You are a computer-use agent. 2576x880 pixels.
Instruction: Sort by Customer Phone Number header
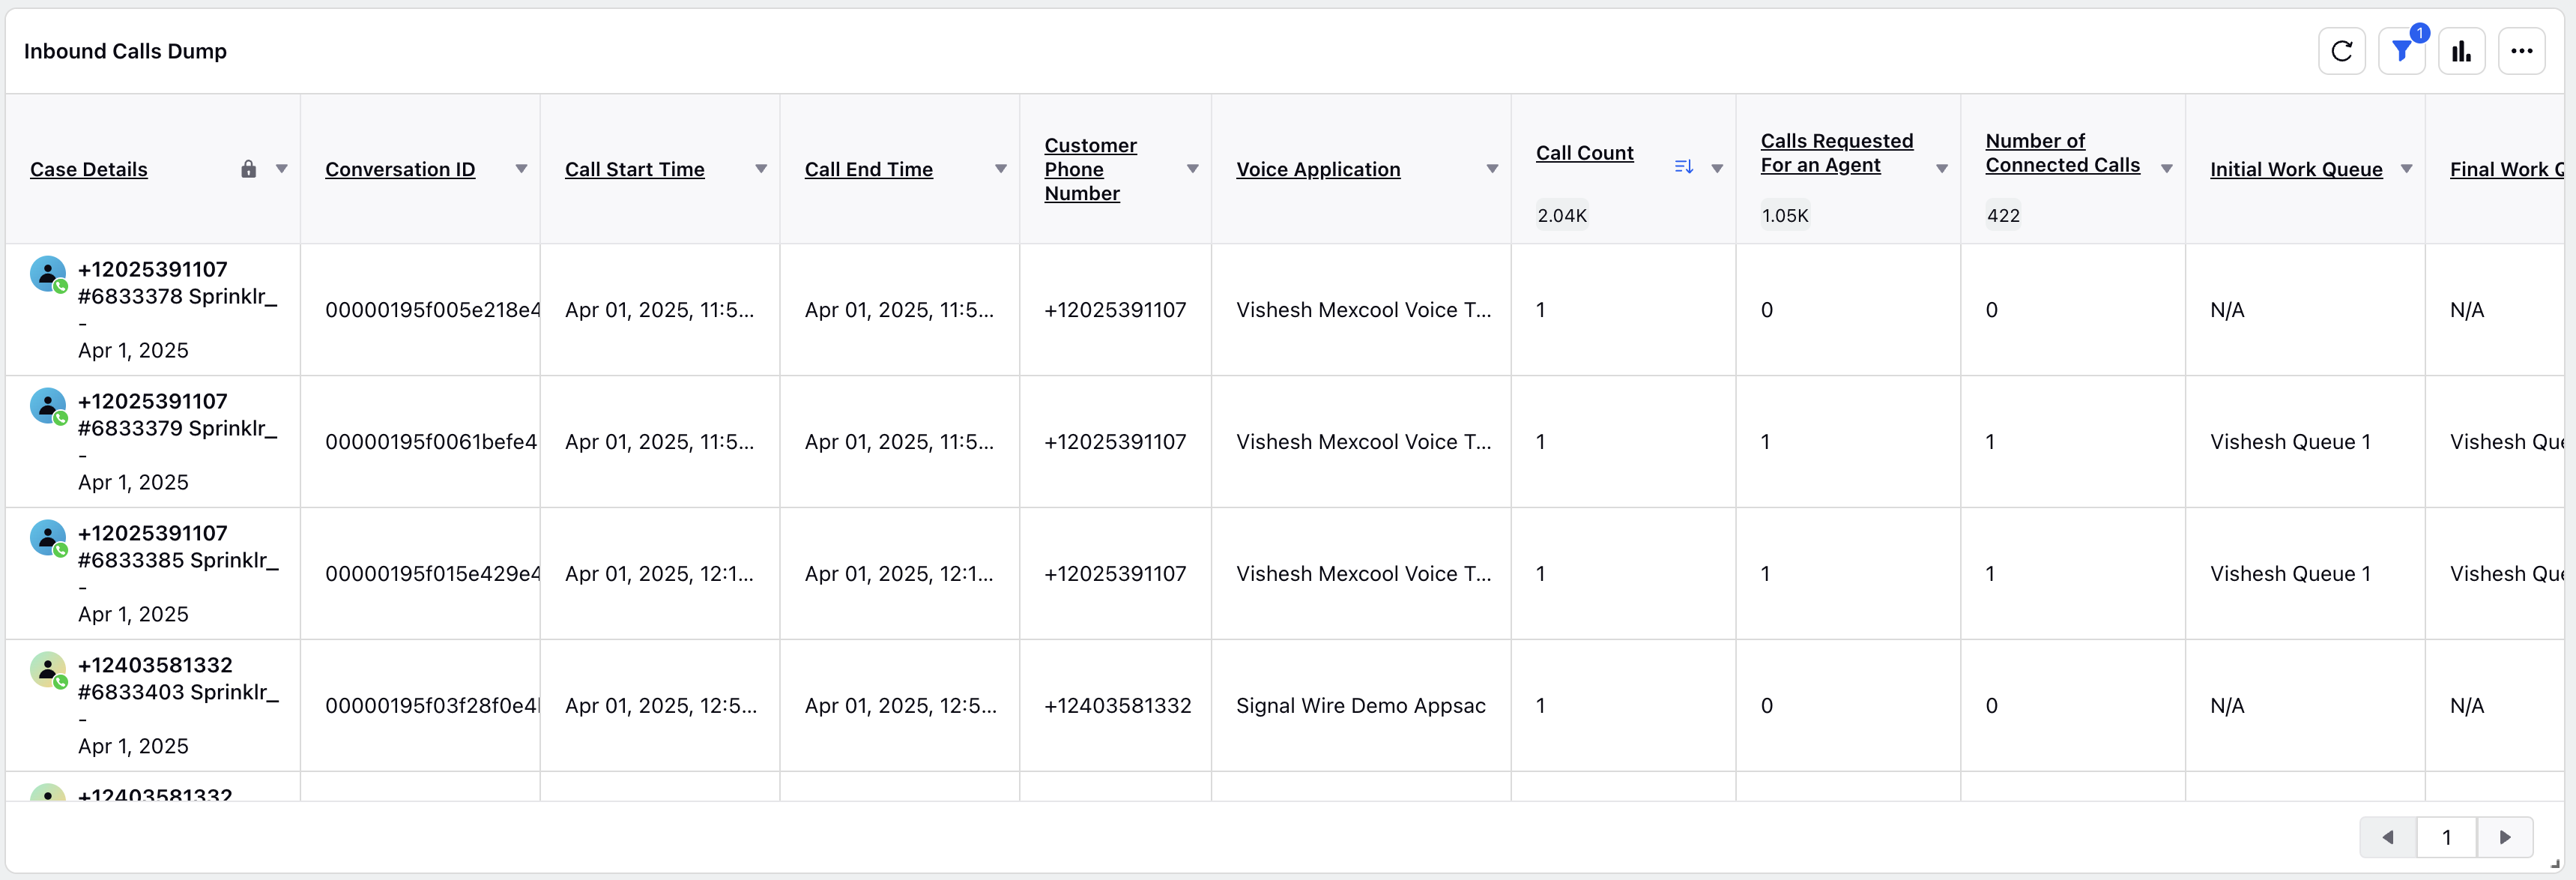click(1091, 169)
